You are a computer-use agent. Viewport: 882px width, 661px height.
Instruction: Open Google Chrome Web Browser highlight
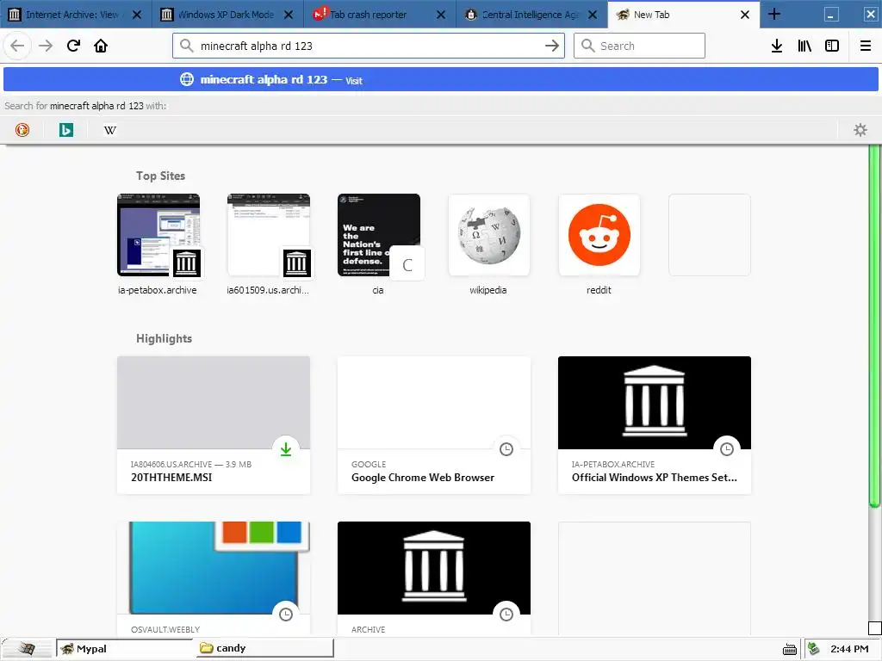pos(434,425)
